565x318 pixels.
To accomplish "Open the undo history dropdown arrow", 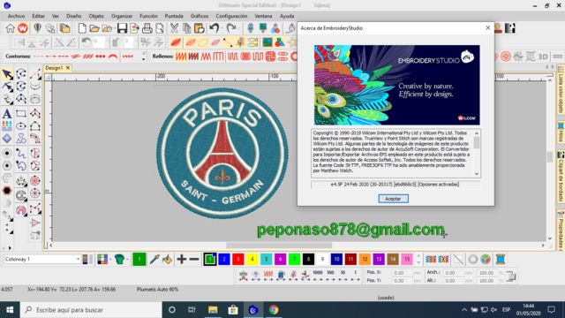I will tap(222, 28).
